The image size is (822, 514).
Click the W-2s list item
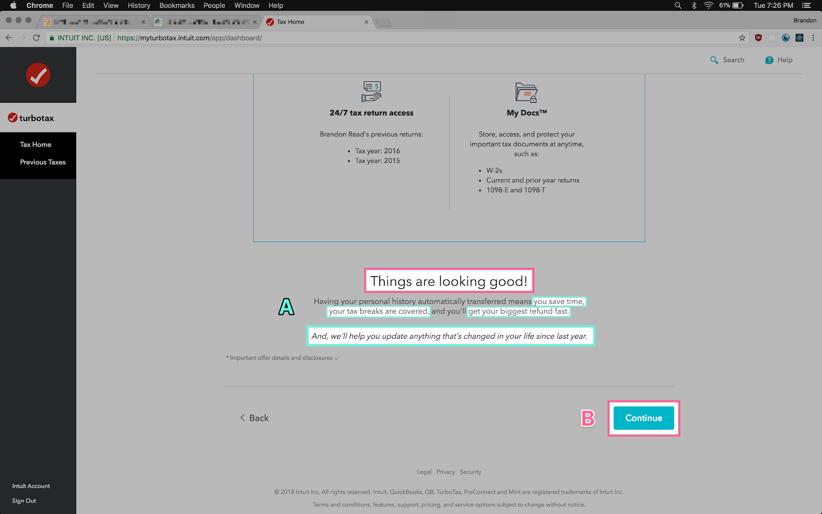tap(494, 171)
